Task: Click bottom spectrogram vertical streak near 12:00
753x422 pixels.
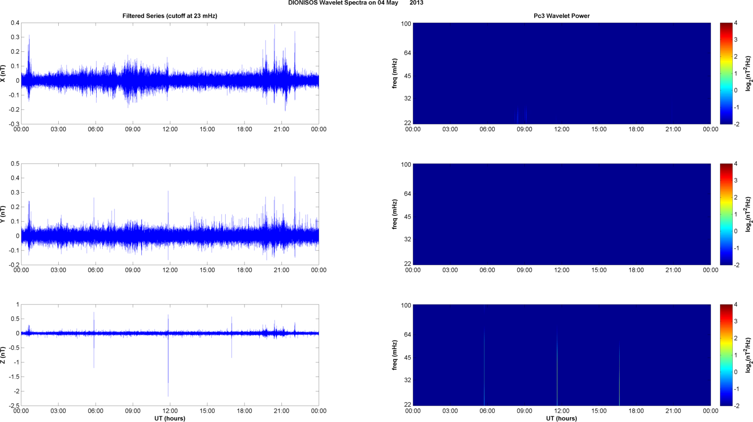Action: pyautogui.click(x=557, y=368)
